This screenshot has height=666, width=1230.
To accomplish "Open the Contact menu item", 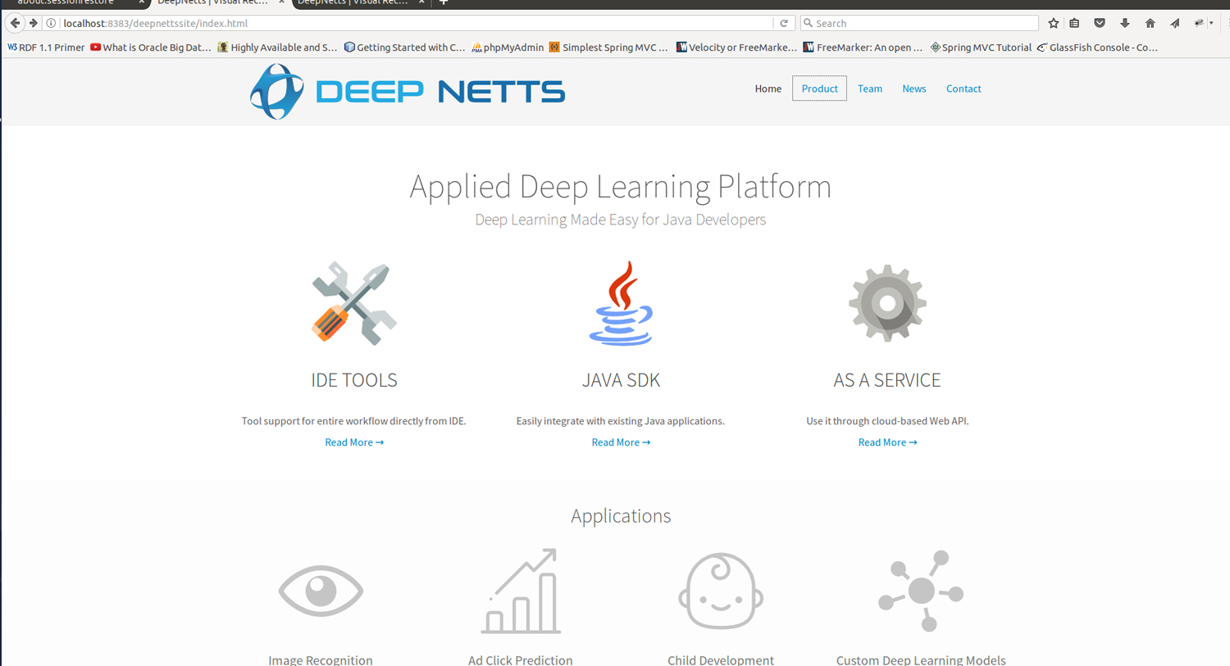I will click(963, 88).
